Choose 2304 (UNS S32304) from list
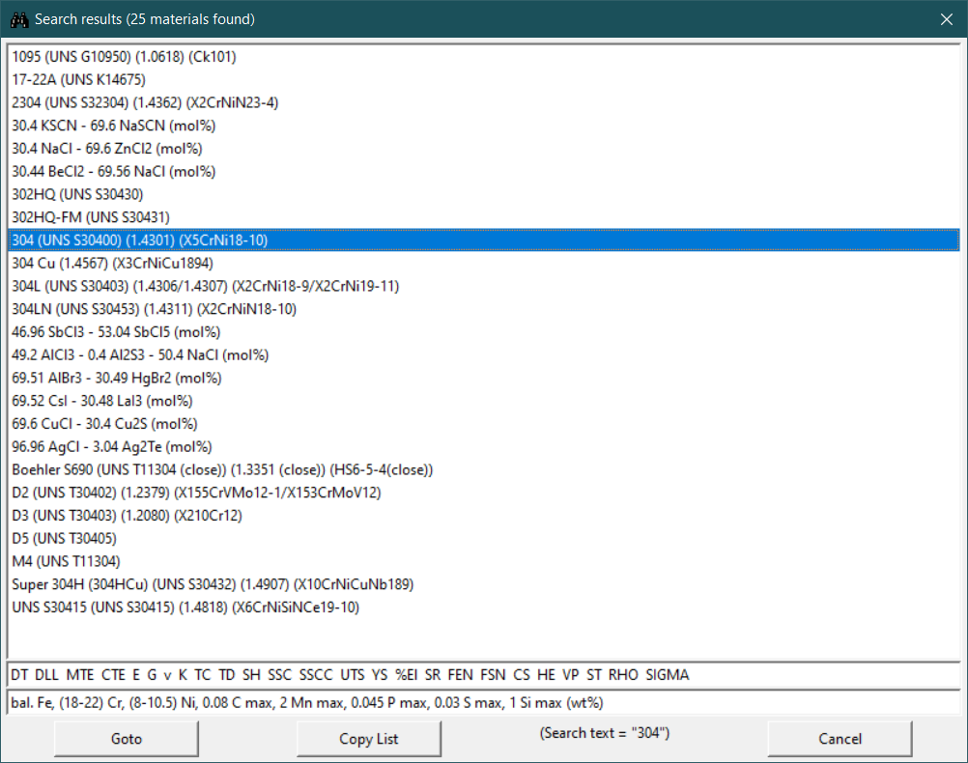Screen dimensions: 968x763 pos(131,102)
